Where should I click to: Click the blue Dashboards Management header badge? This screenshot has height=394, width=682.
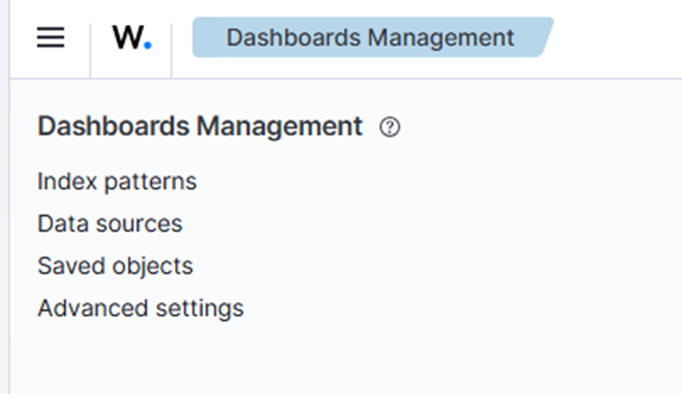tap(371, 38)
